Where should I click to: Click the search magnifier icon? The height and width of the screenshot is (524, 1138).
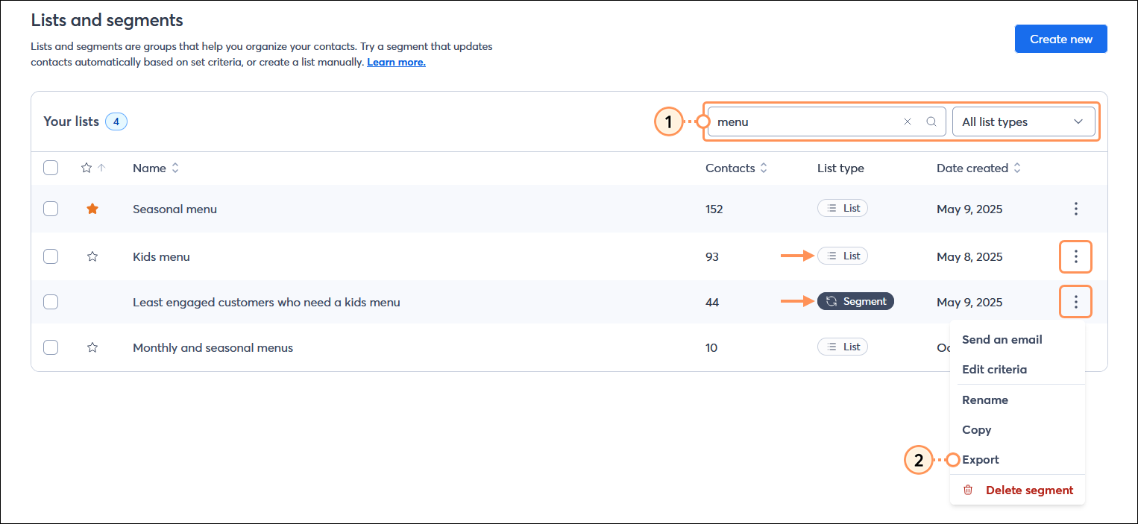pos(931,121)
